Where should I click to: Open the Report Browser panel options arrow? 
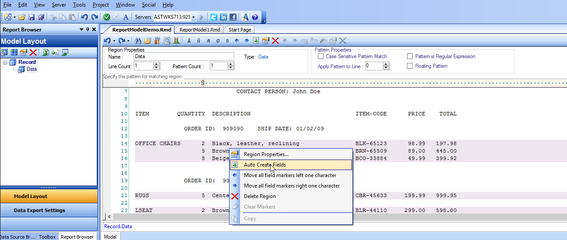[81, 30]
